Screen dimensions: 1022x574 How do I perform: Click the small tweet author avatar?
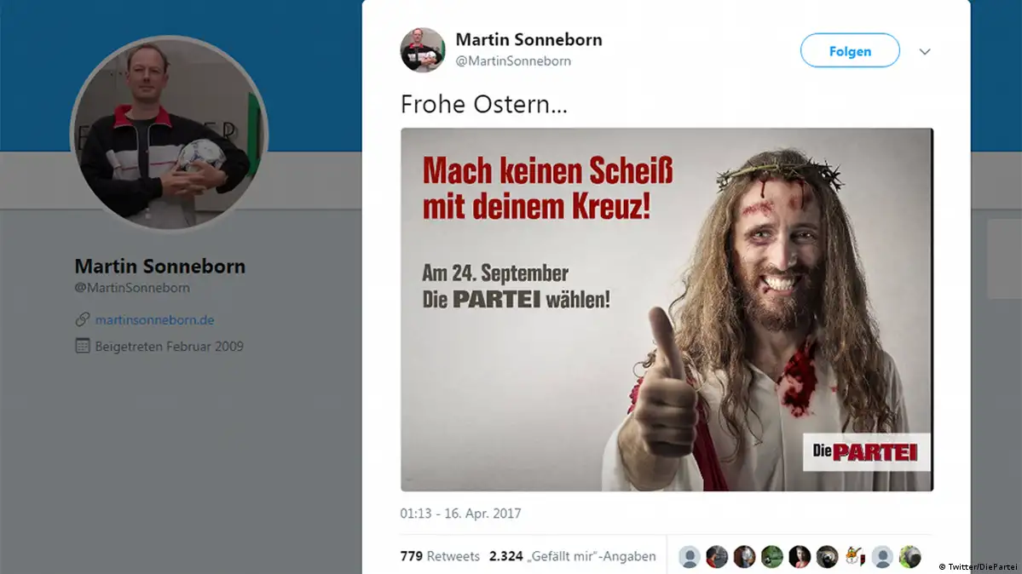[423, 50]
